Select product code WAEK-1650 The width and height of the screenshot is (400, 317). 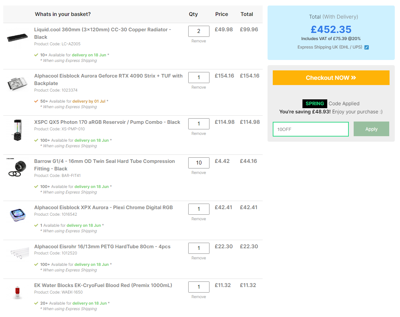(x=72, y=292)
